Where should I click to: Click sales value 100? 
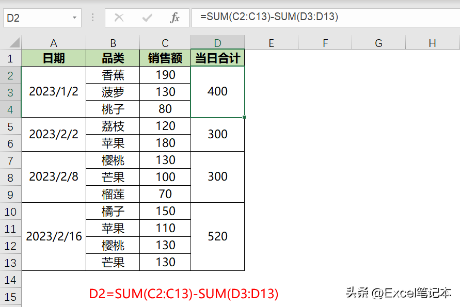pos(165,177)
